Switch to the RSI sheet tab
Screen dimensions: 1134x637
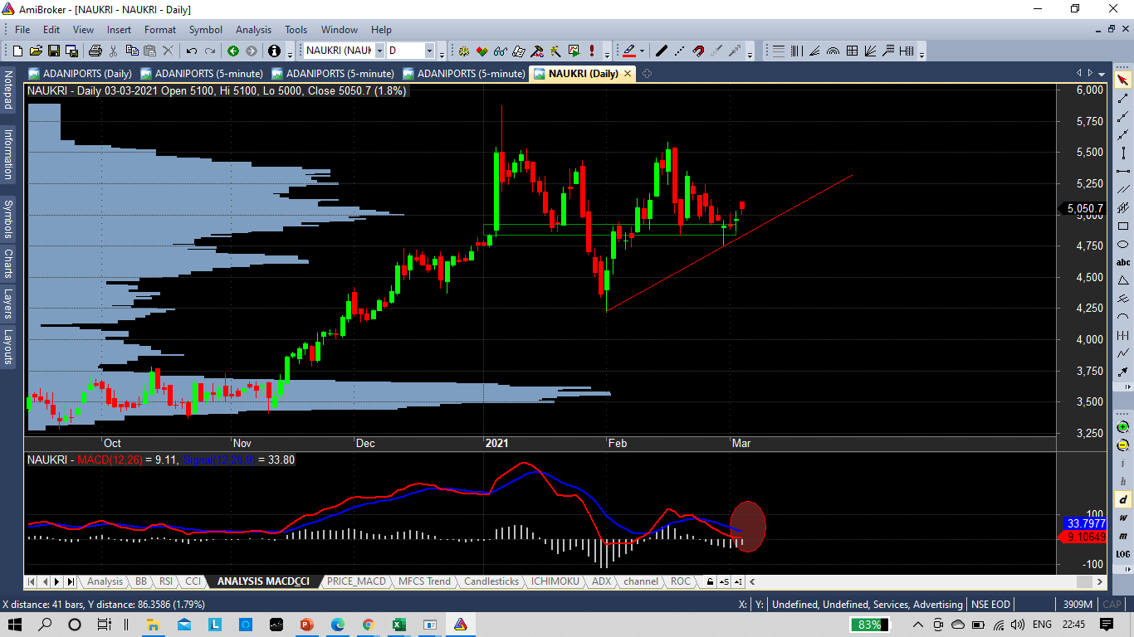(166, 581)
